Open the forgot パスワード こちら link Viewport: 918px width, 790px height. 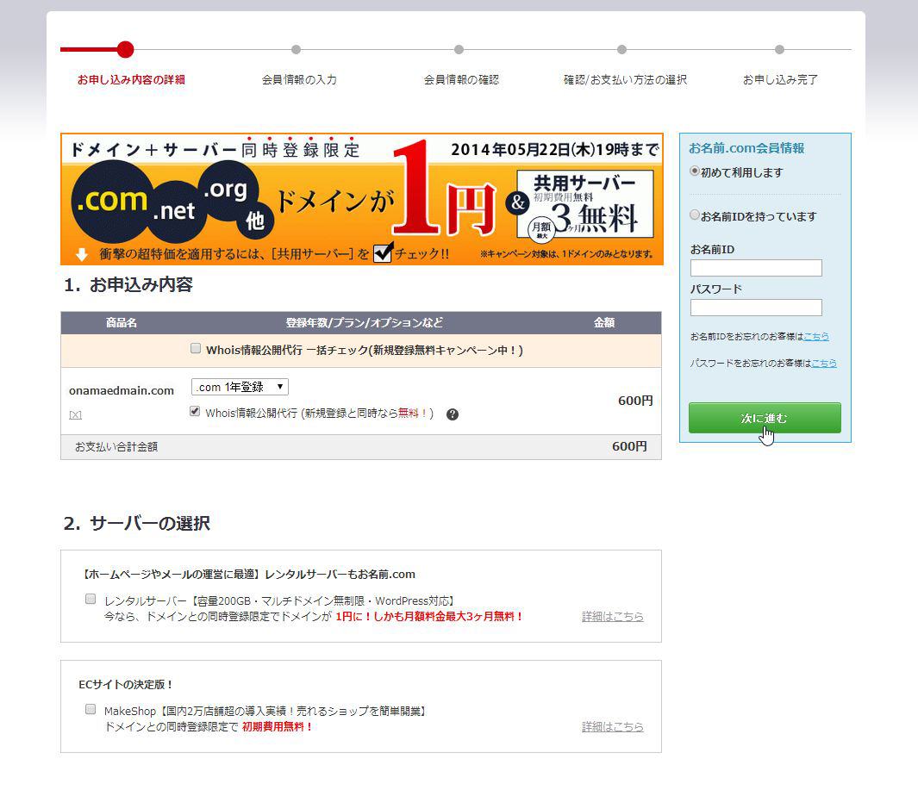tap(824, 364)
